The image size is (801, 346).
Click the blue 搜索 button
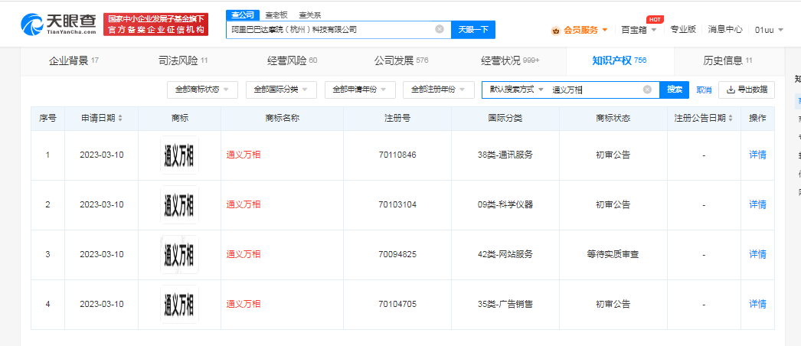[x=675, y=90]
